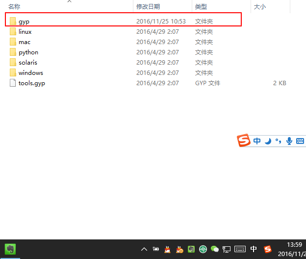Select the mac folder icon
The image size is (306, 259).
pyautogui.click(x=13, y=42)
